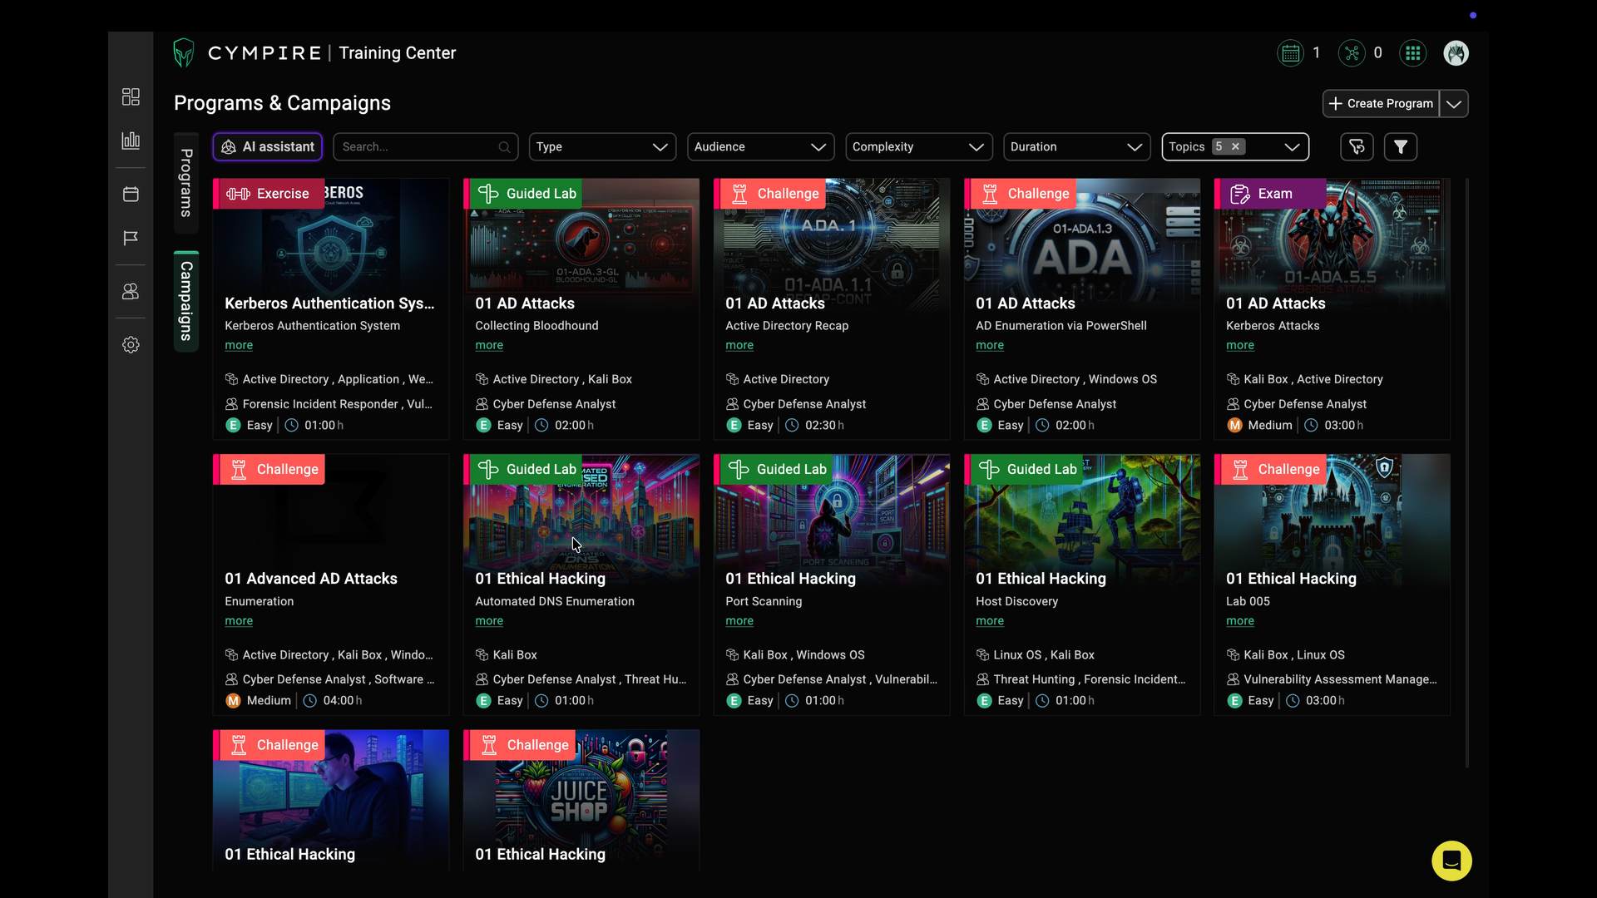Screen dimensions: 1597x898
Task: Click the search magnifier icon
Action: [504, 147]
